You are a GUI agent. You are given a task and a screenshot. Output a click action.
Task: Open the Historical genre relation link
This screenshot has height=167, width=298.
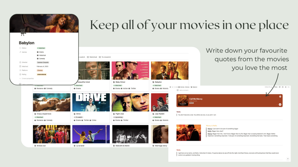[x=41, y=55]
